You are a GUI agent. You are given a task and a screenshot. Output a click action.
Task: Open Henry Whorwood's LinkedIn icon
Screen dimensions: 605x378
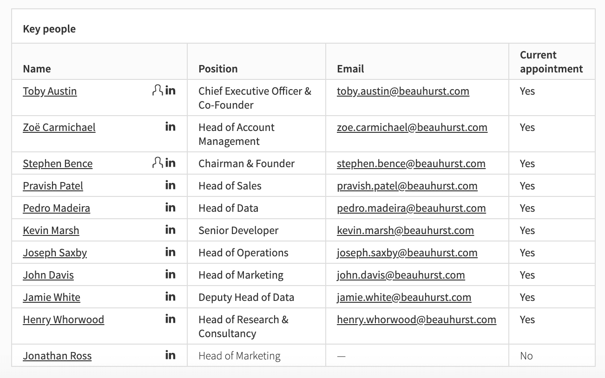click(x=171, y=319)
